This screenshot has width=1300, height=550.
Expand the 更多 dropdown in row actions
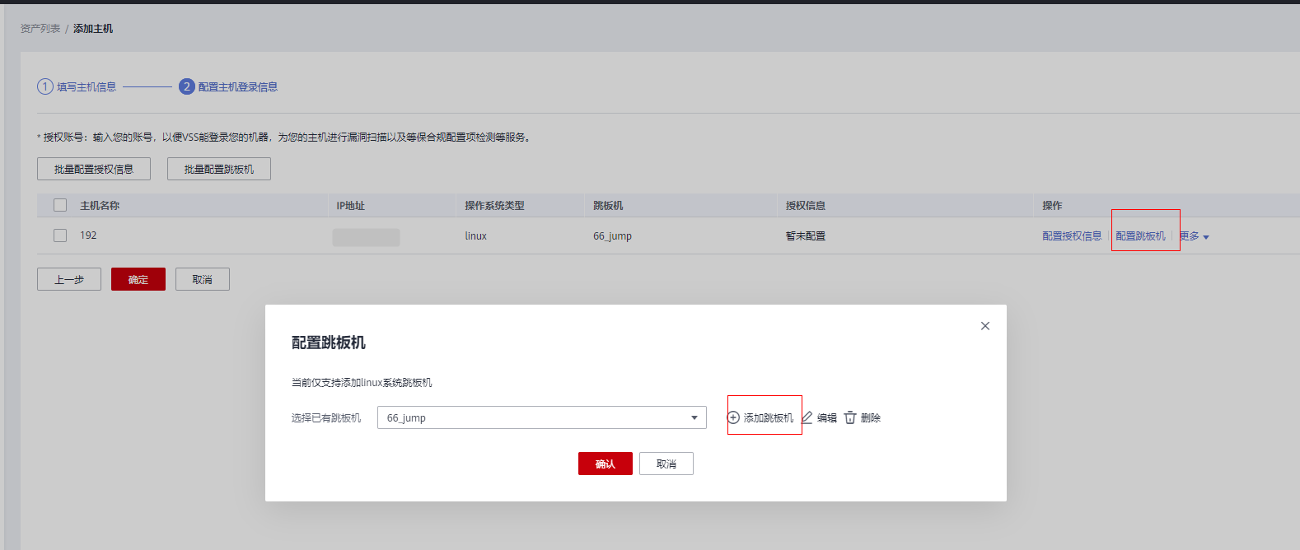(x=1194, y=236)
